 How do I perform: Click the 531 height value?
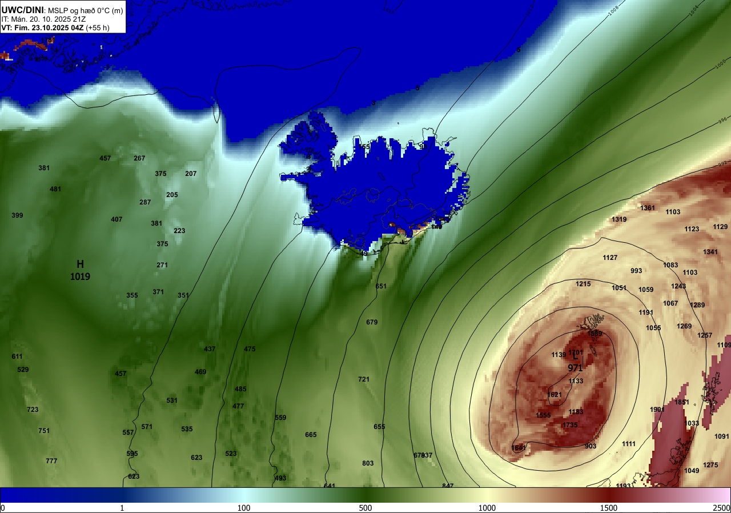pyautogui.click(x=172, y=400)
